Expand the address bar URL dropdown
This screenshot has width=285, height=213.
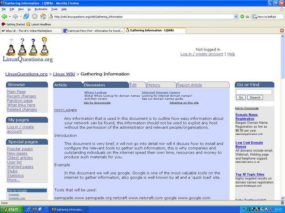(x=236, y=17)
